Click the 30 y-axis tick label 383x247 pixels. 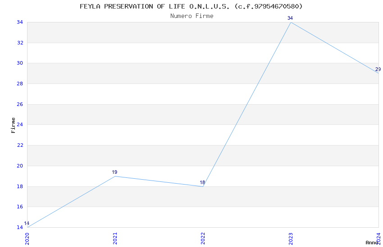coord(20,63)
